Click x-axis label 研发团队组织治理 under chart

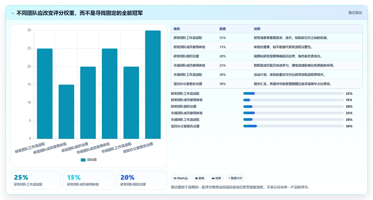(x=75, y=147)
